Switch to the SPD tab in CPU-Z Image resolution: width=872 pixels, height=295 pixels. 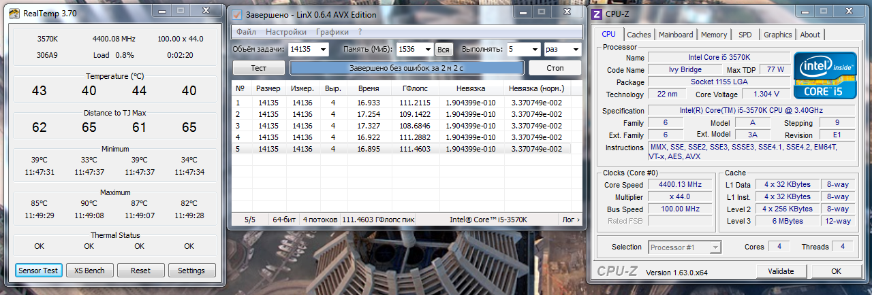tap(745, 35)
